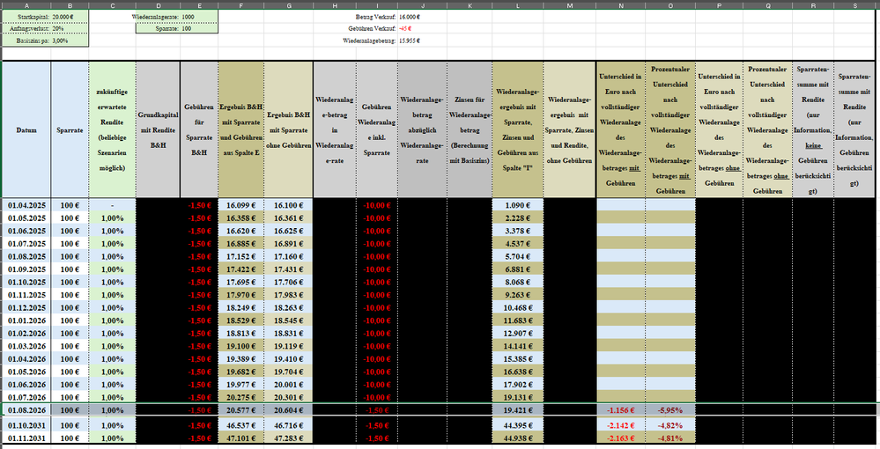Click the -2.163 € difference cell
This screenshot has width=880, height=449.
pyautogui.click(x=621, y=438)
